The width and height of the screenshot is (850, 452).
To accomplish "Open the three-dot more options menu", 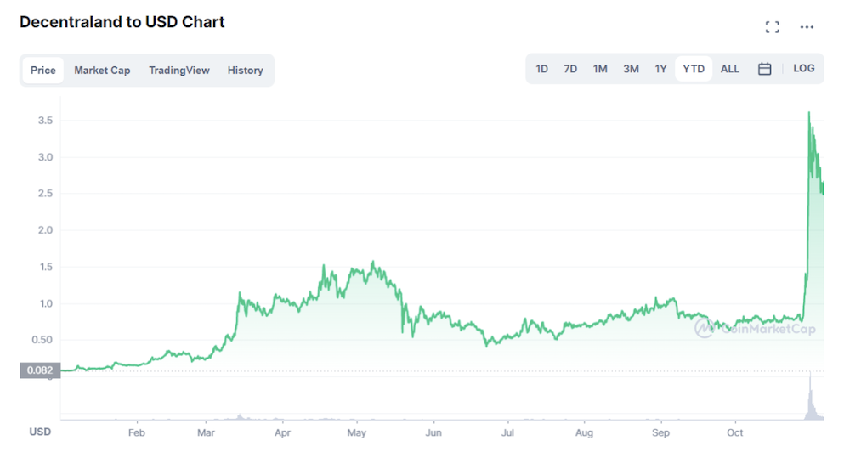I will (x=807, y=27).
